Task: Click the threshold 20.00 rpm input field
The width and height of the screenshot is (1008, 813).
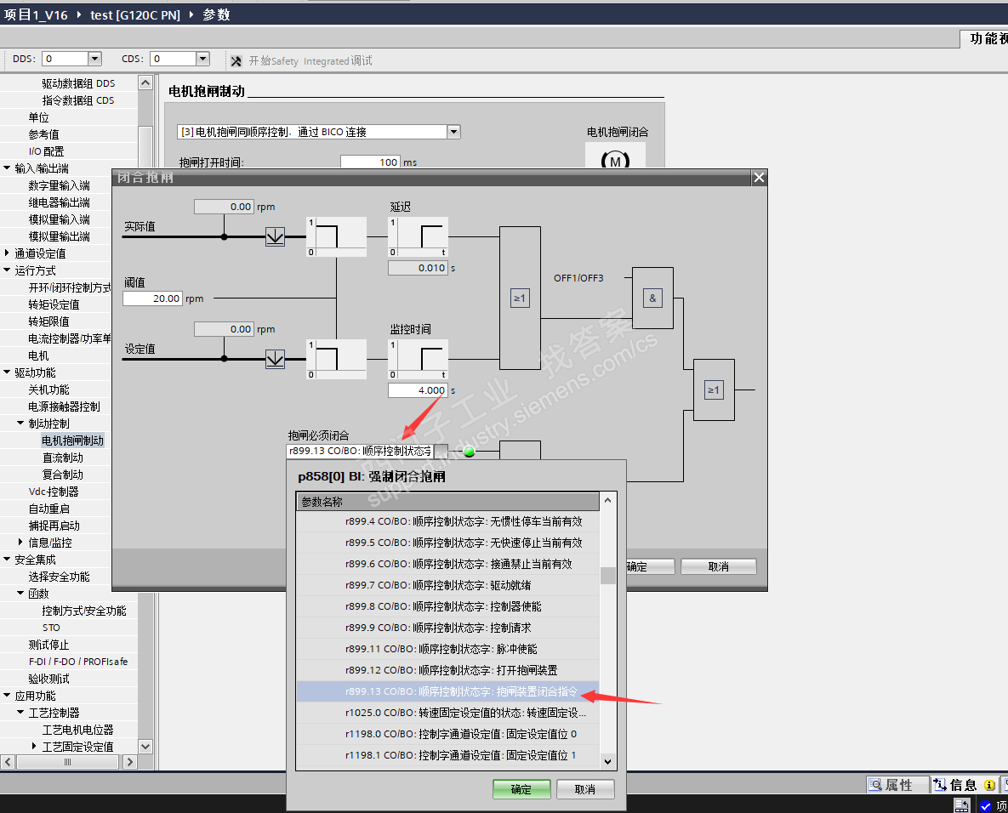Action: (152, 298)
